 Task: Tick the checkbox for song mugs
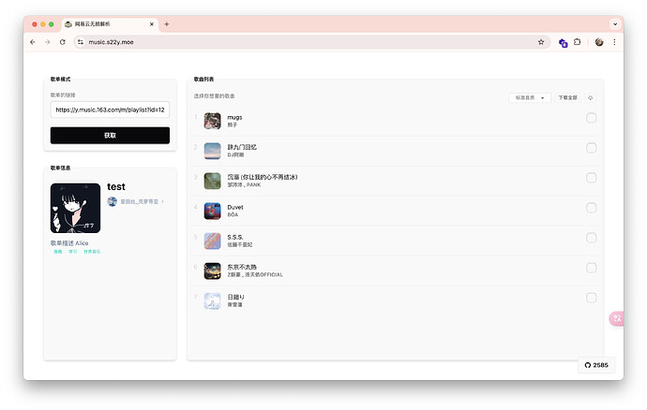[591, 118]
